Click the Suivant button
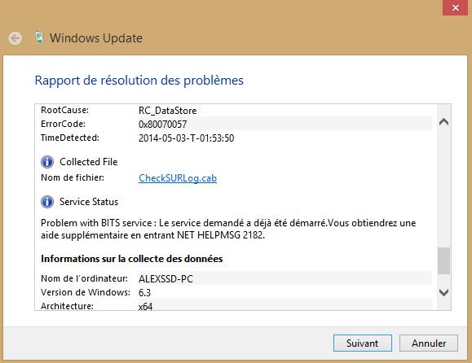472x363 pixels. pos(363,343)
